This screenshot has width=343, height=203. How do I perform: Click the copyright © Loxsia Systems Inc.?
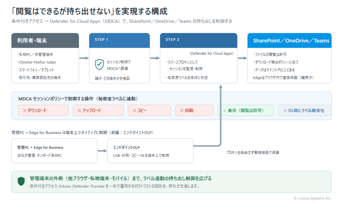pyautogui.click(x=313, y=198)
